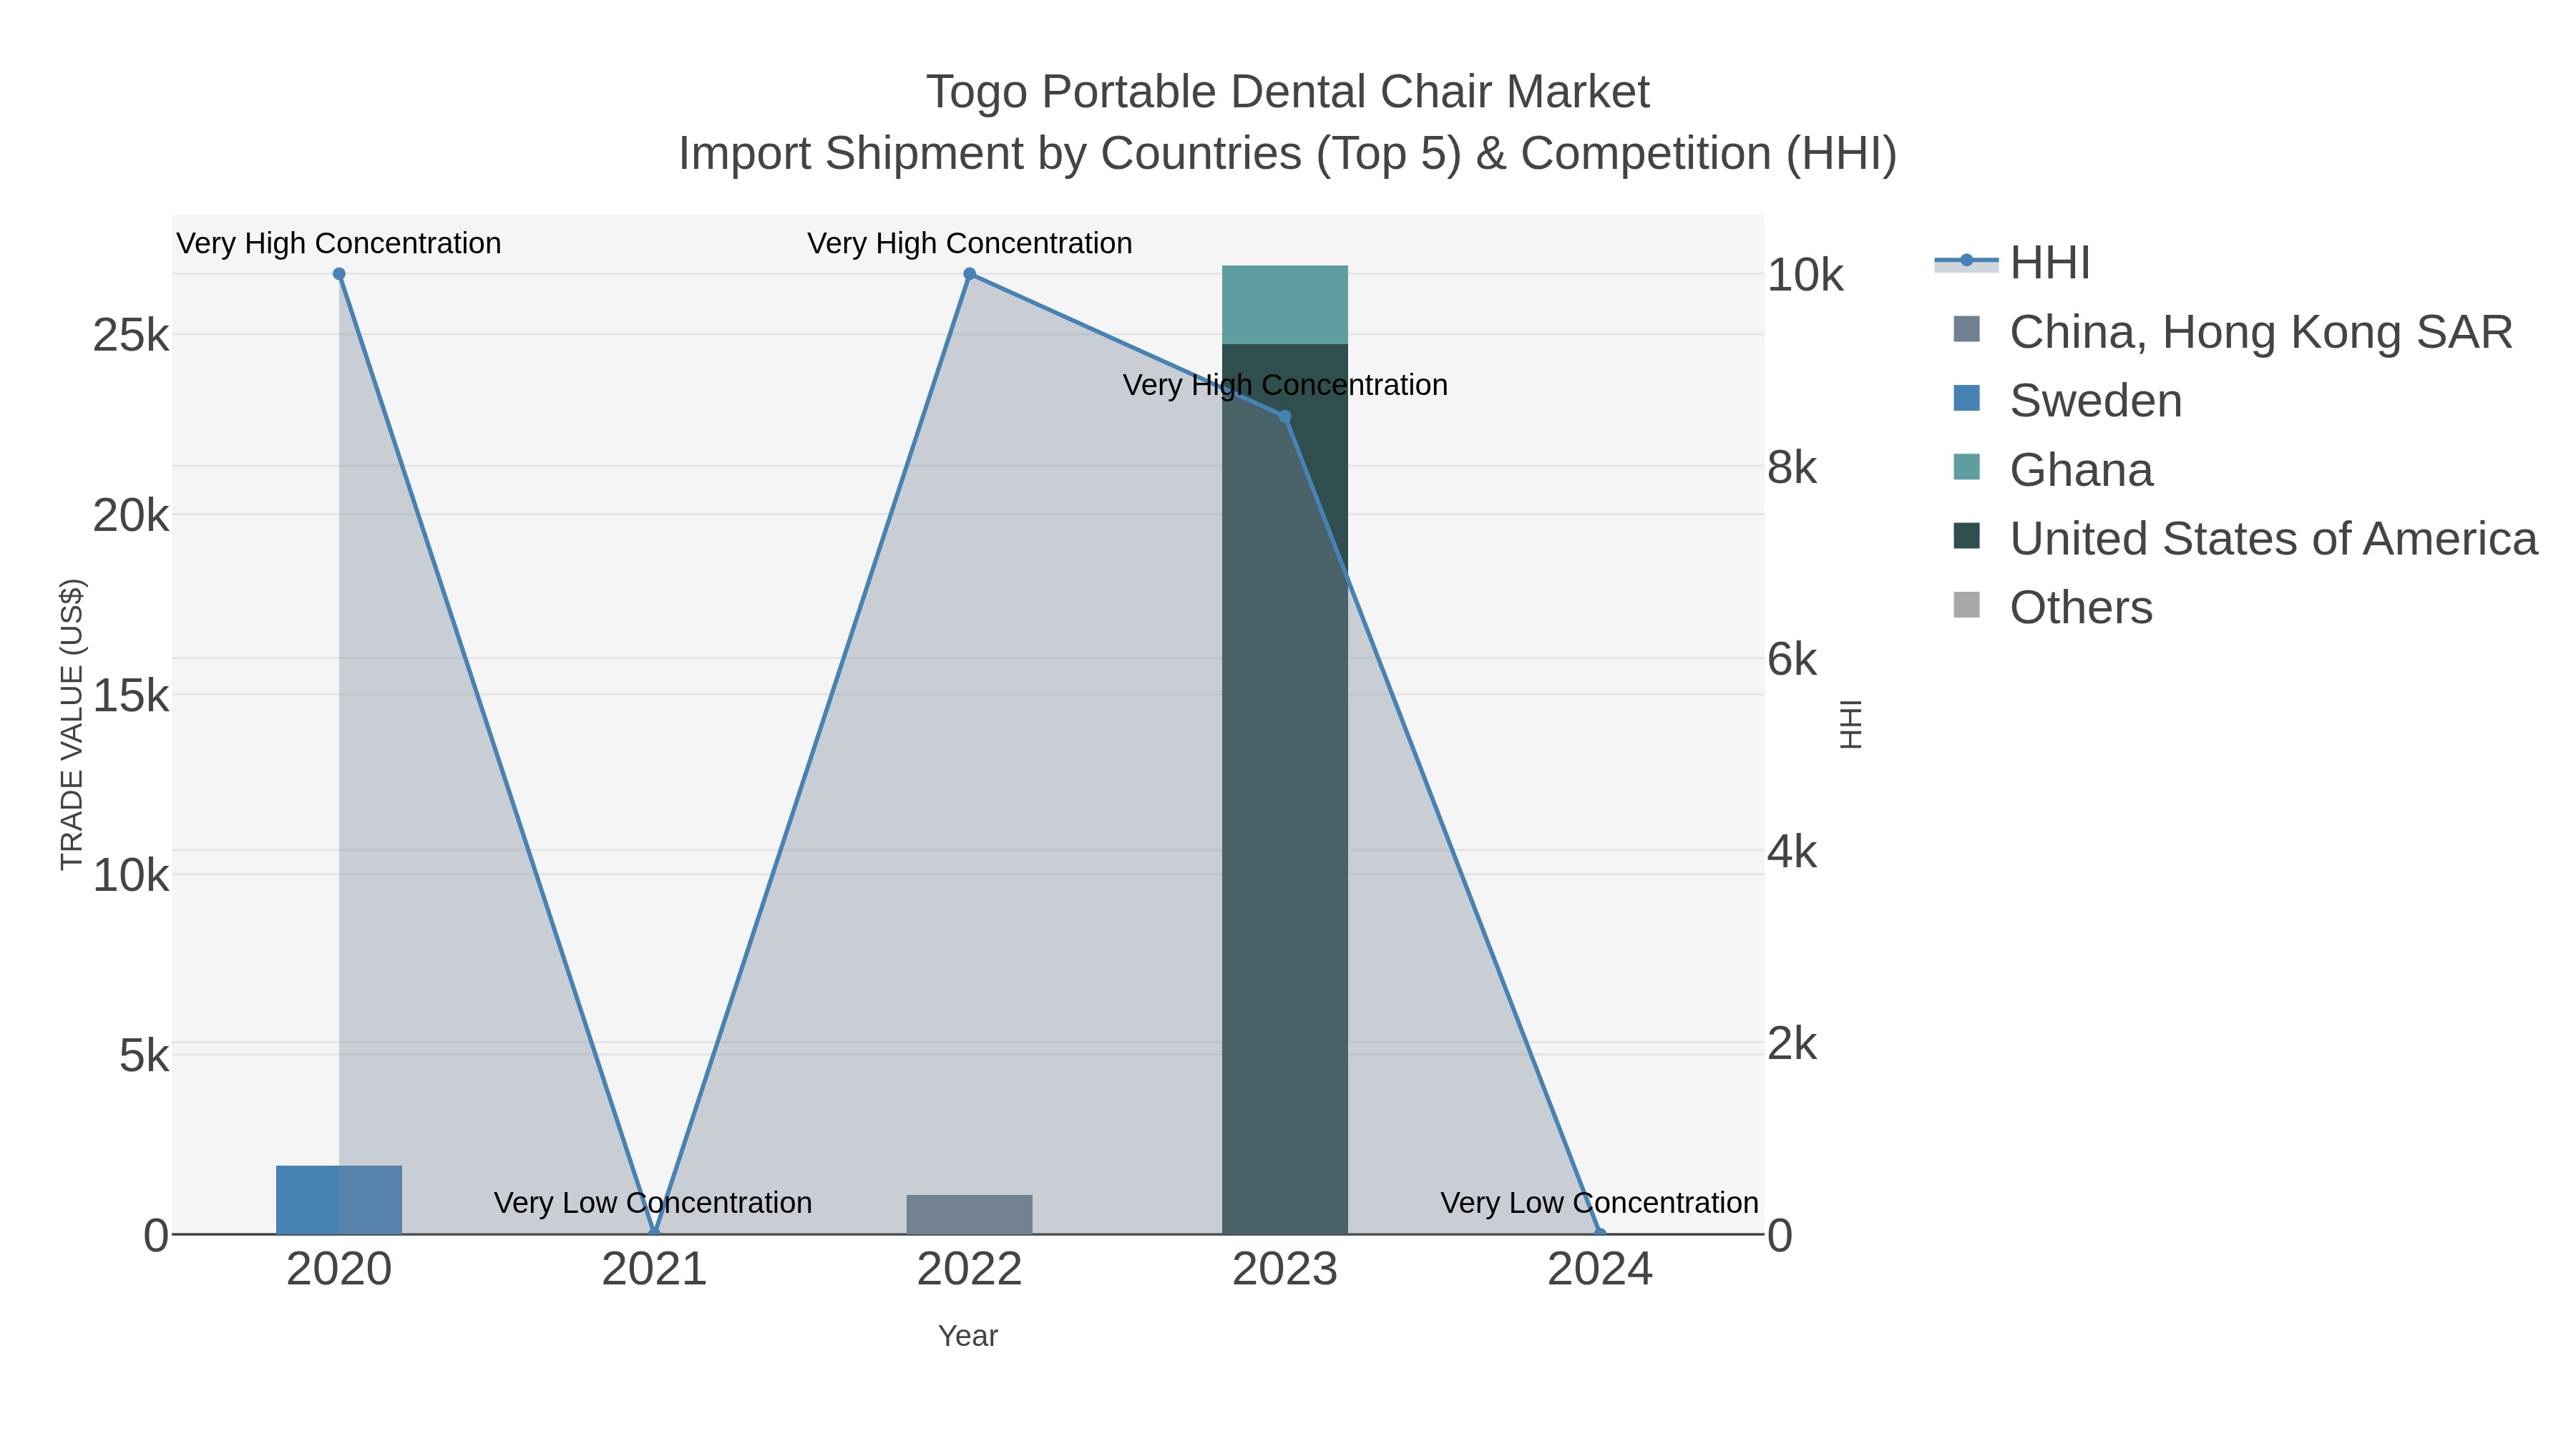Select the 2023 HHI data point
Image resolution: width=2576 pixels, height=1449 pixels.
point(1285,417)
